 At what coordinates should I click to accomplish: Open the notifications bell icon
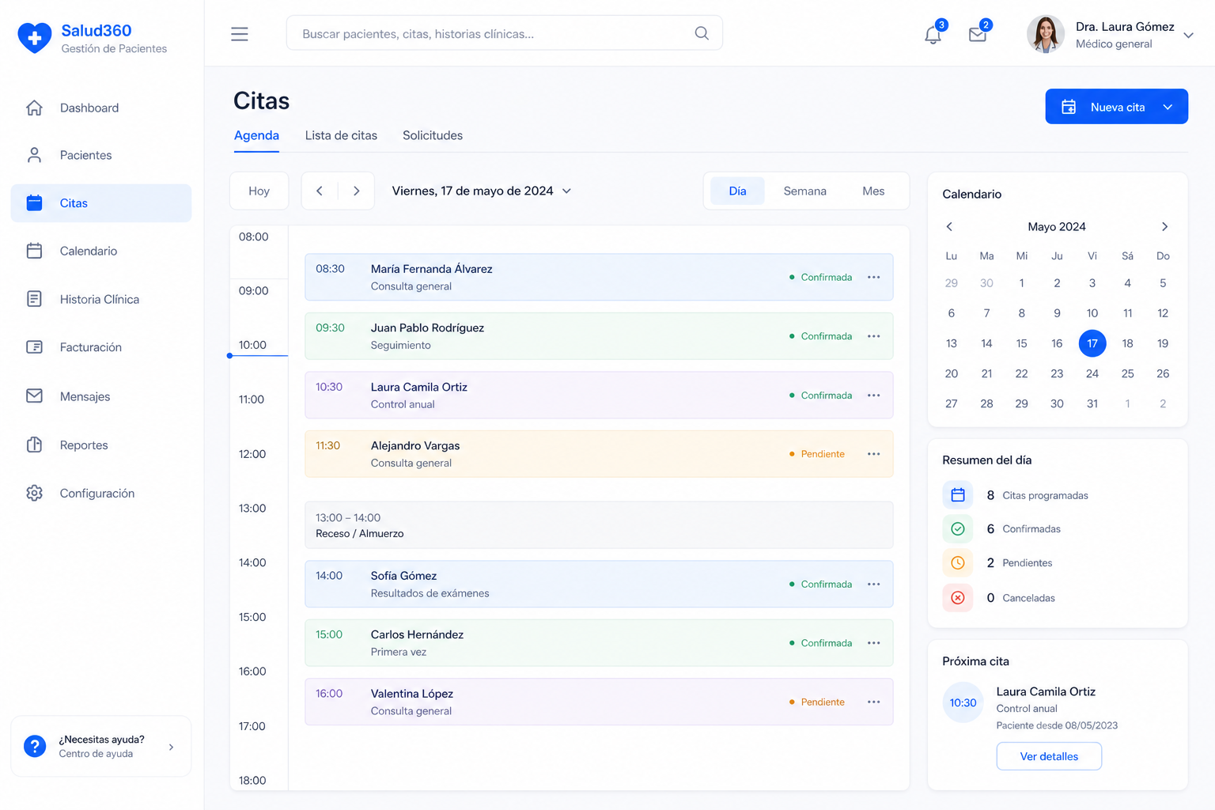click(933, 35)
